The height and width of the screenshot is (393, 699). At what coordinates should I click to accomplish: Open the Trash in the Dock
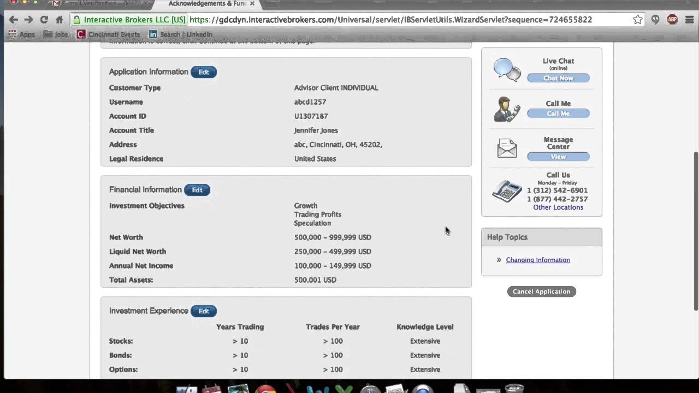tap(514, 389)
